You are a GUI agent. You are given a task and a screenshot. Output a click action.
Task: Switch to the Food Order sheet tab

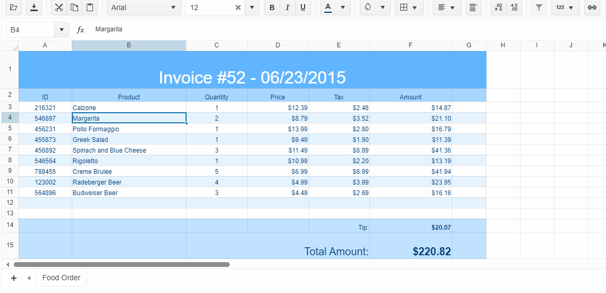(x=62, y=278)
